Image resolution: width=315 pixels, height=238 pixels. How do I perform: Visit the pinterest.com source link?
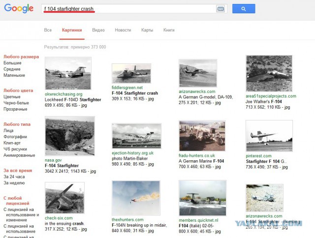coord(258,156)
